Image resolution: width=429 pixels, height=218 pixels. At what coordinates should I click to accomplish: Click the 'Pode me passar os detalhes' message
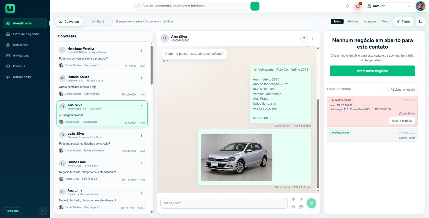pyautogui.click(x=194, y=54)
